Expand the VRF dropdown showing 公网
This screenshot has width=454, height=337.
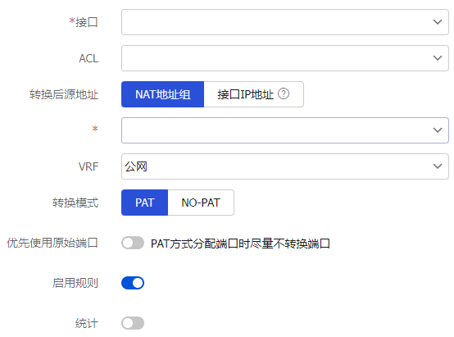285,166
